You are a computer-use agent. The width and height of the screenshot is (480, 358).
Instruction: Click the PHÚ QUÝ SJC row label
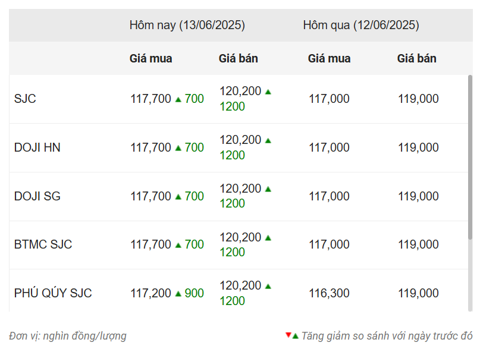pos(53,293)
